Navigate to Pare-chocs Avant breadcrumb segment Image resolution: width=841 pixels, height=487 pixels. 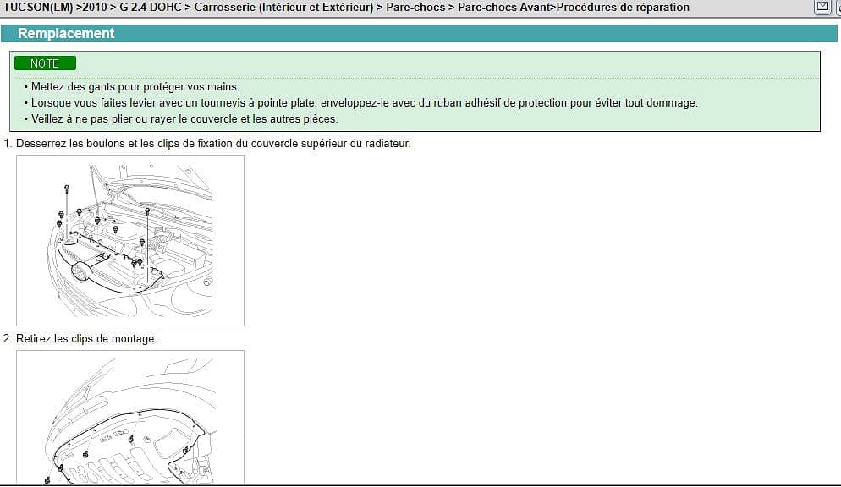pos(505,8)
